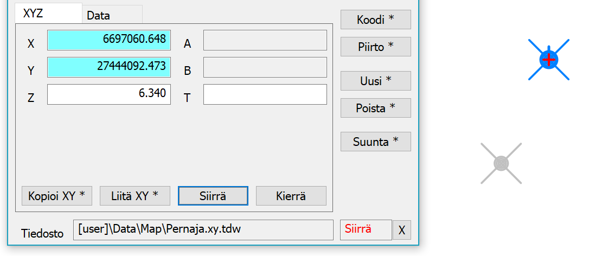Click the Tiedosto file path field
The image size is (589, 256).
click(x=203, y=229)
